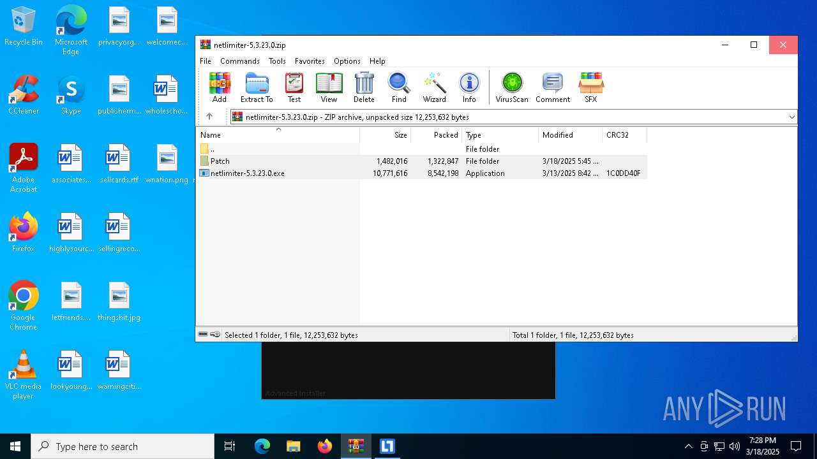Select sellcards.rtf desktop file
817x459 pixels.
[119, 164]
